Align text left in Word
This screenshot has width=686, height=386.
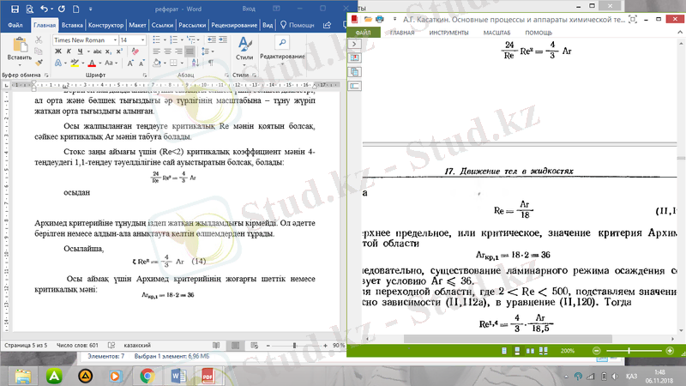point(157,51)
